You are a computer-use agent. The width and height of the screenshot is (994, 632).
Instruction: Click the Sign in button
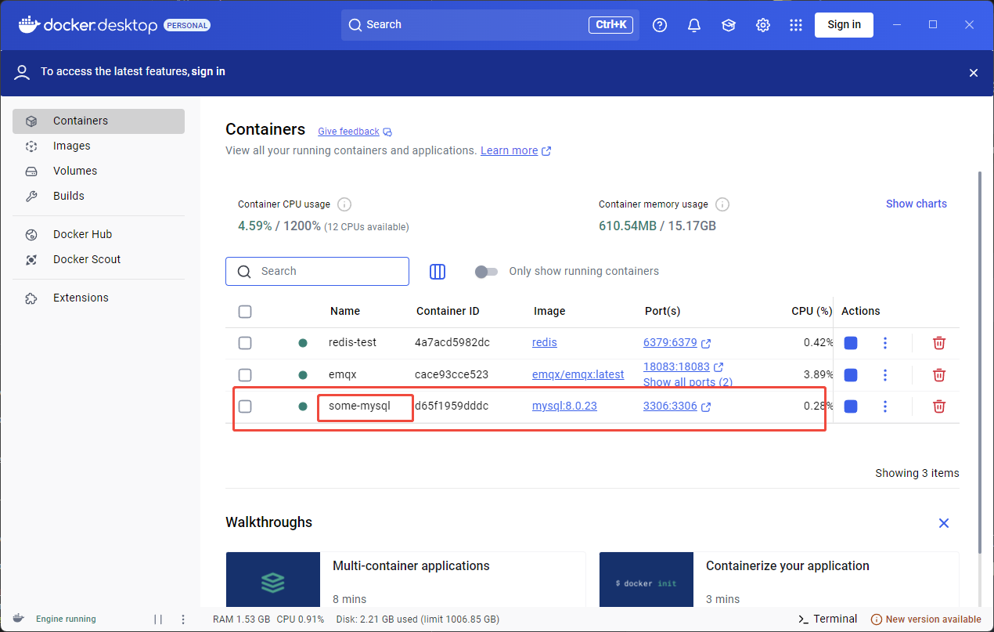(x=844, y=25)
